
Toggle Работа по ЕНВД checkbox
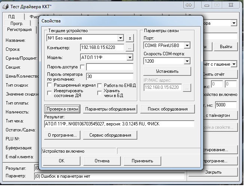(99, 85)
